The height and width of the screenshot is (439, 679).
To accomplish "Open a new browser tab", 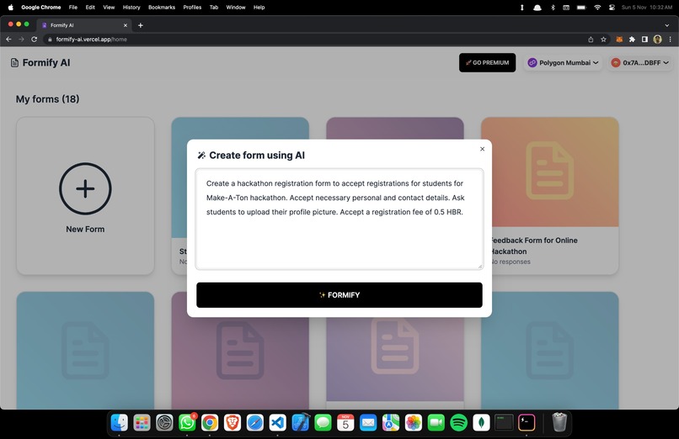I will pyautogui.click(x=141, y=25).
